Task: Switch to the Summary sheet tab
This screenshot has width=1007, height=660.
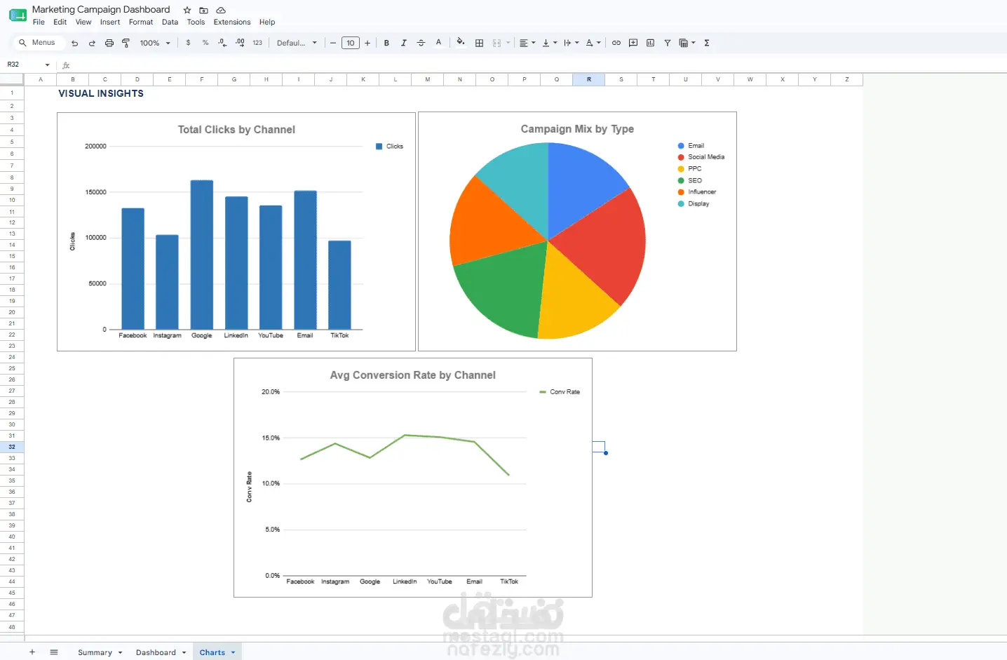Action: (95, 652)
